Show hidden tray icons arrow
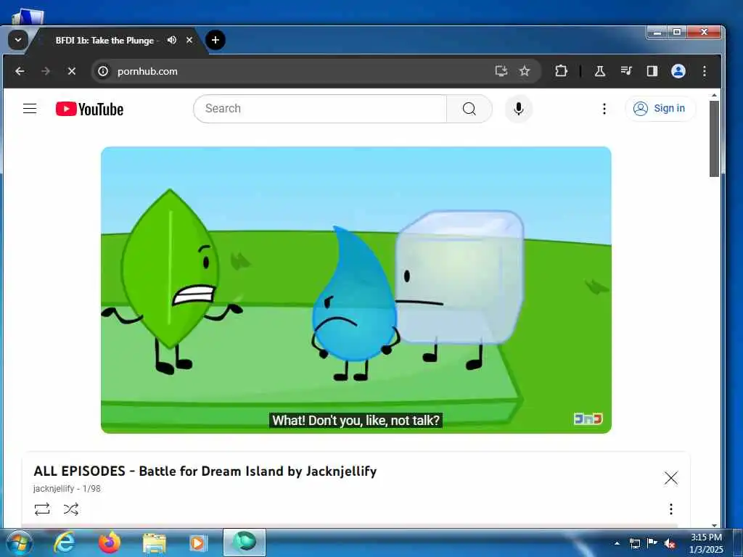 (x=617, y=544)
